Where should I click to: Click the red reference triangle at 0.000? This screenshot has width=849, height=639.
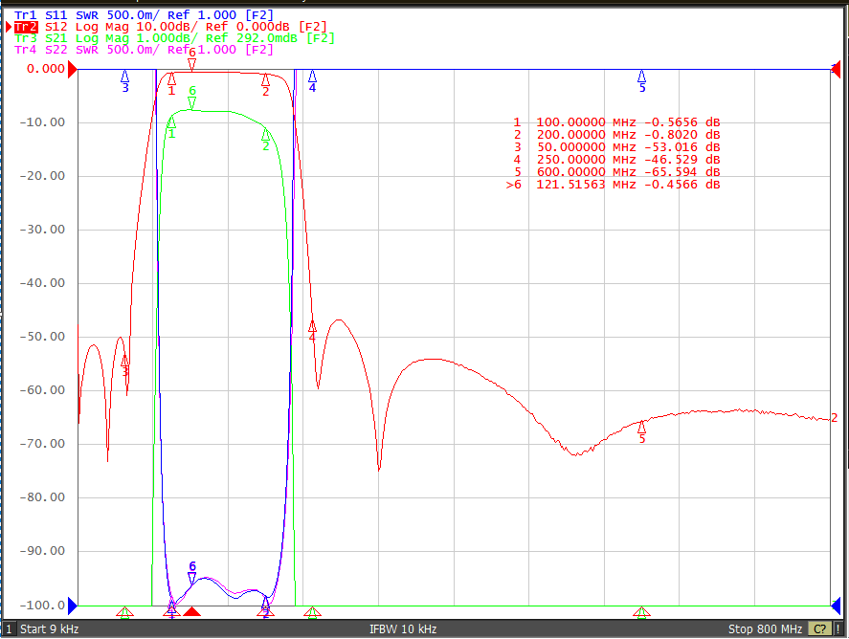coord(72,69)
